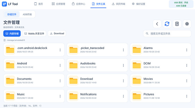Open the .com.android.deskclock folder name
195x108 pixels.
[32, 48]
